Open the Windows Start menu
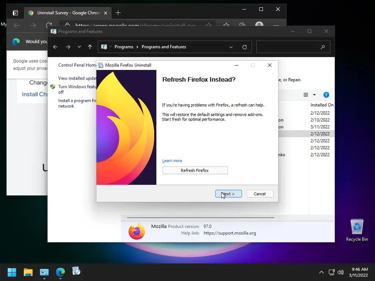This screenshot has width=375, height=281. point(12,272)
